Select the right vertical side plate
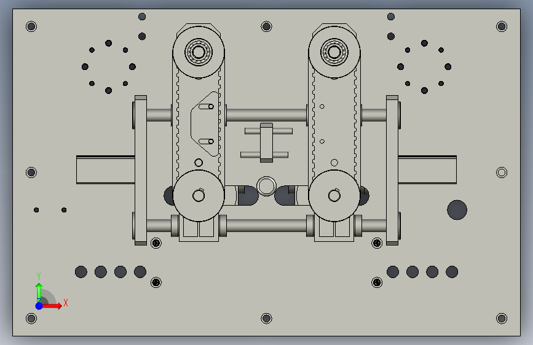The height and width of the screenshot is (345, 533). tap(392, 170)
